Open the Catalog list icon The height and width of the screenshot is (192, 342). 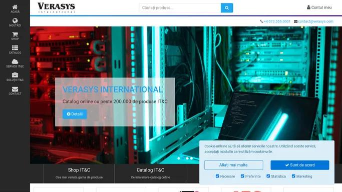coord(15,49)
